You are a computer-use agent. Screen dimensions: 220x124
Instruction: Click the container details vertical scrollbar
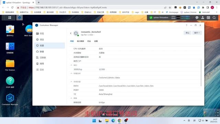pos(201,73)
